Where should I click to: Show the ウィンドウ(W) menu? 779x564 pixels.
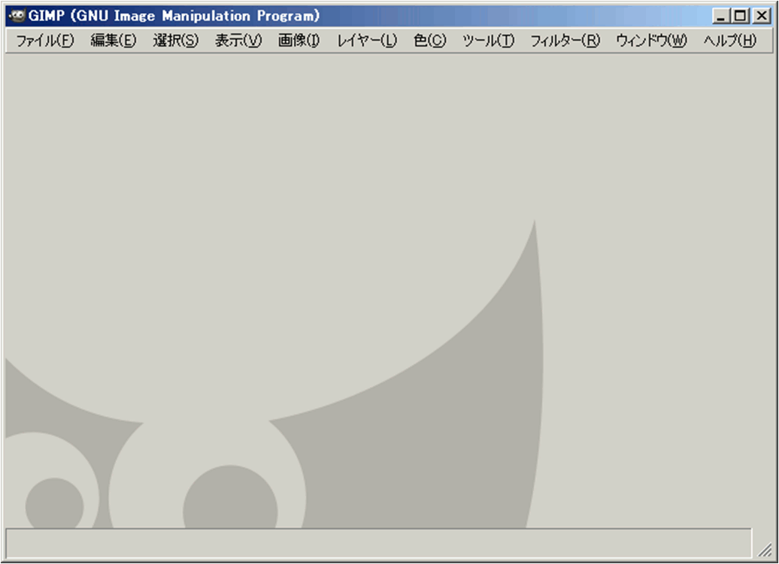pos(651,41)
